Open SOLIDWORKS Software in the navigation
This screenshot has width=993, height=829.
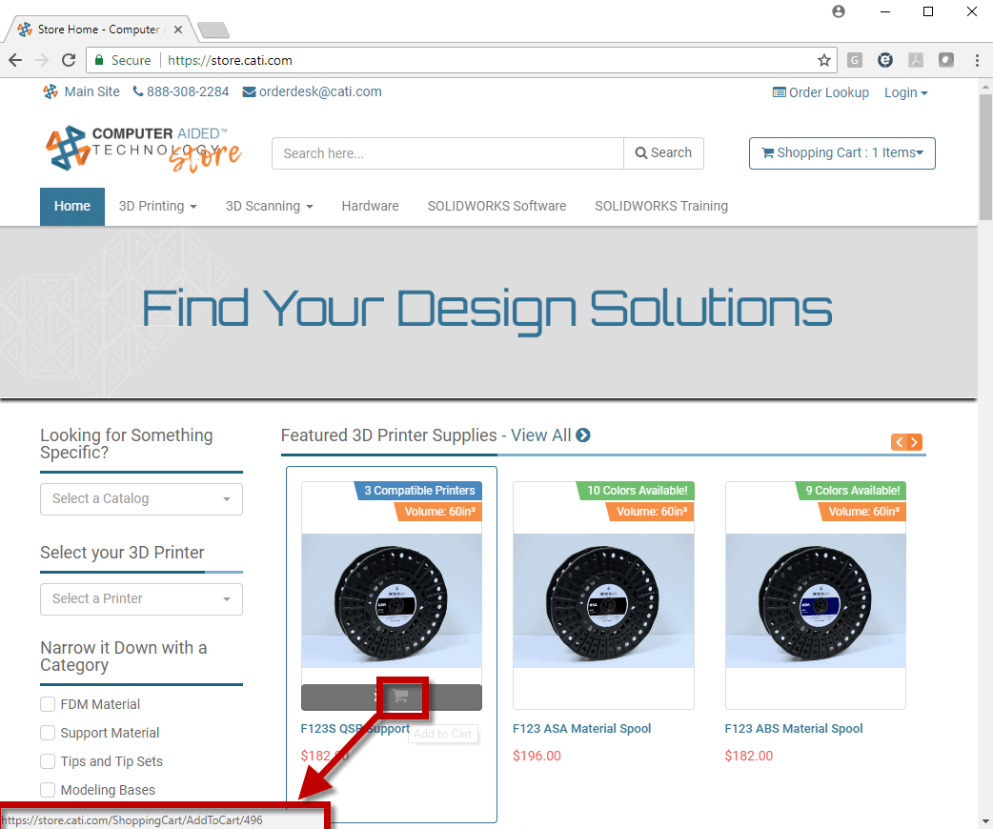pyautogui.click(x=496, y=207)
